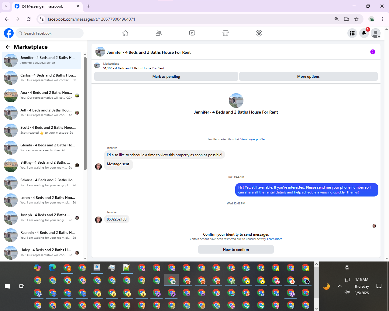This screenshot has height=311, width=389.
Task: Open the Groups icon in top navigation
Action: tap(259, 33)
